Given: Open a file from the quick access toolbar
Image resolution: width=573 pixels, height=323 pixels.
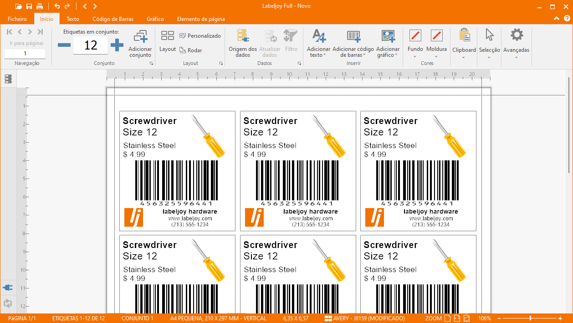Looking at the screenshot, I should tap(18, 6).
